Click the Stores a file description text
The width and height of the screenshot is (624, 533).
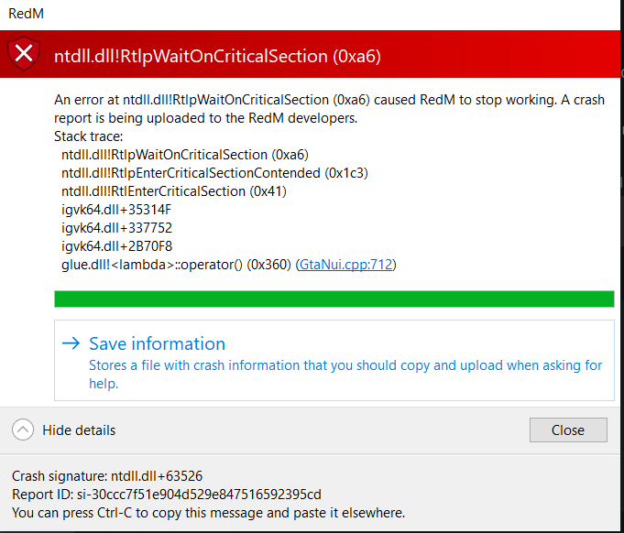click(x=345, y=375)
